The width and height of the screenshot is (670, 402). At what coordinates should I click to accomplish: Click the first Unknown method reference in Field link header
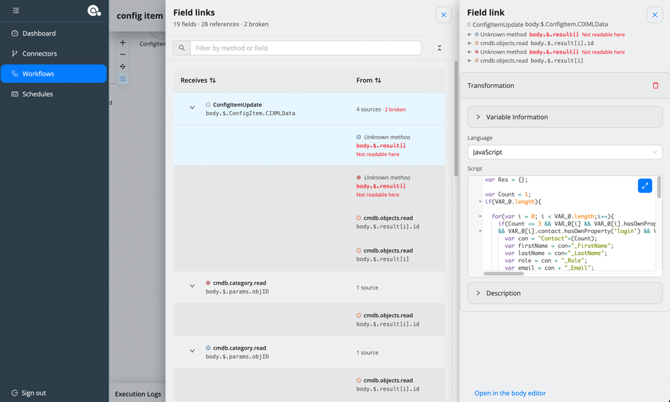pyautogui.click(x=545, y=35)
